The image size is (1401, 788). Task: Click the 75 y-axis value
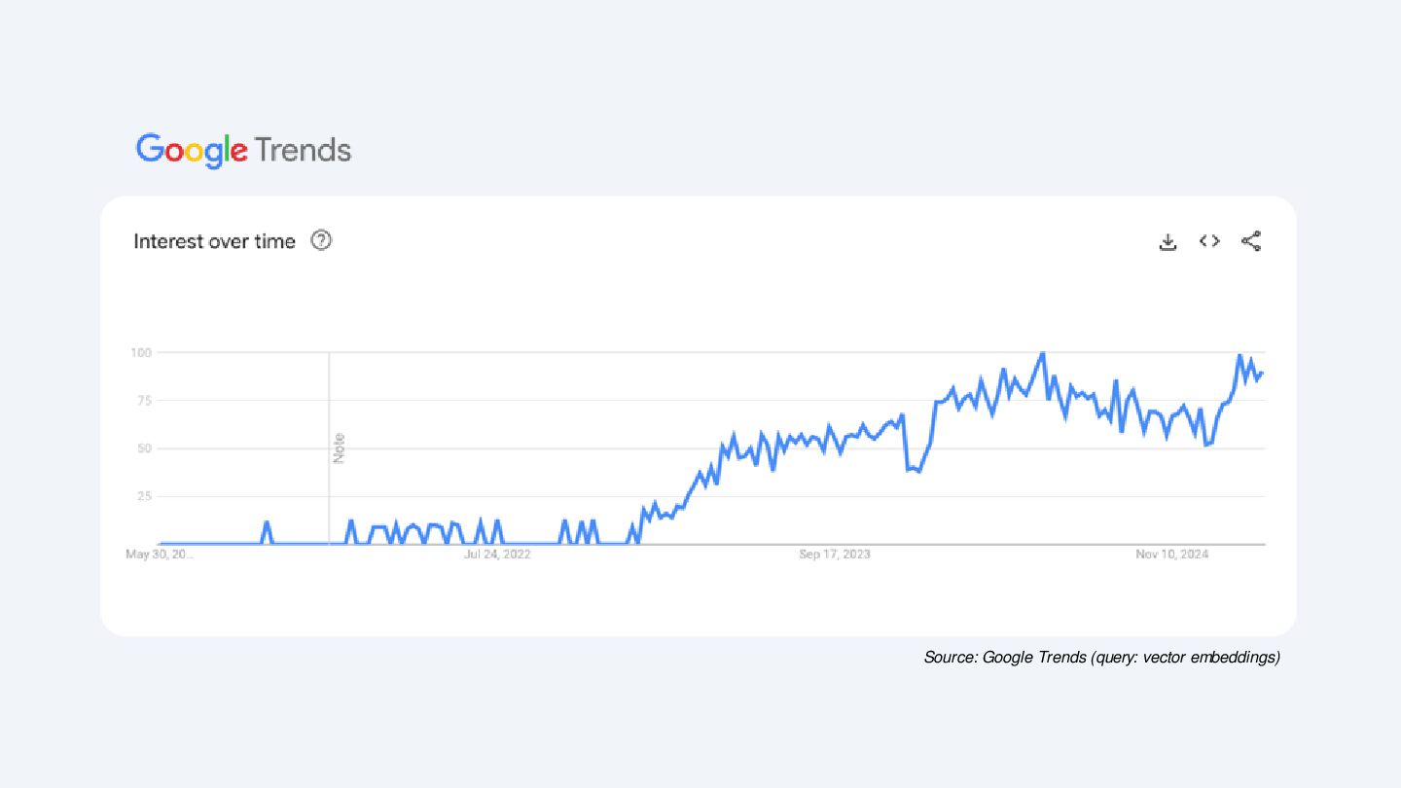[144, 400]
